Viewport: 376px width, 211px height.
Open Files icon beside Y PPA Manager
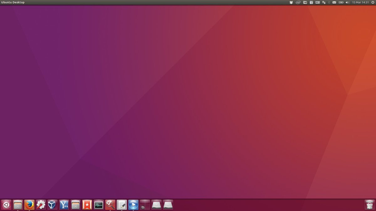point(76,205)
